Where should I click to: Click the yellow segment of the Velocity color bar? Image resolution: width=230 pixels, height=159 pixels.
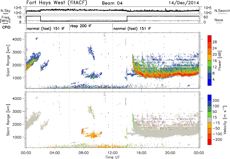click(210, 125)
